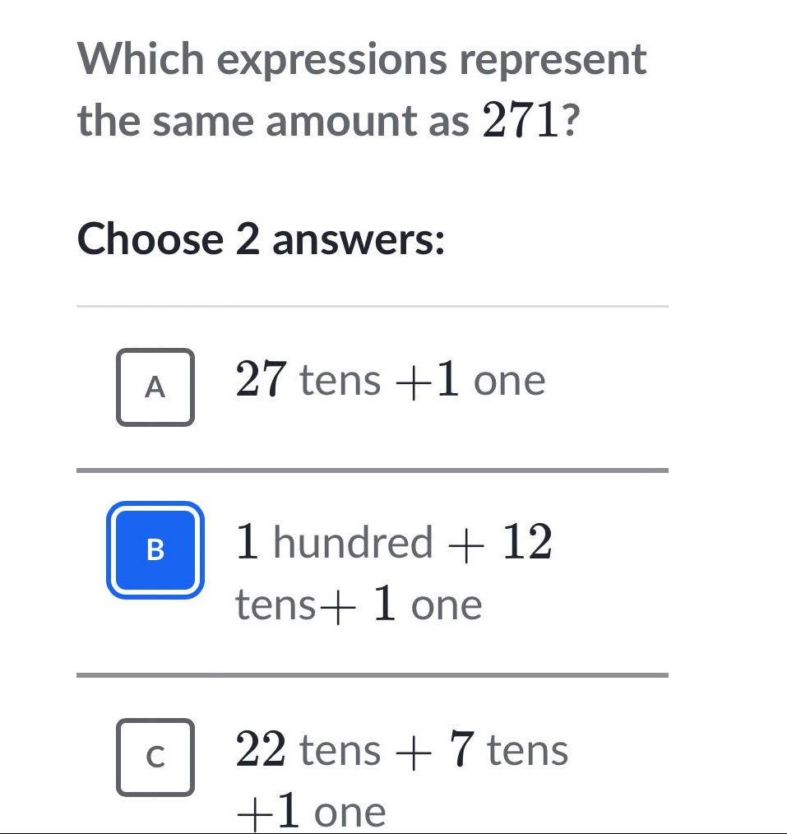Click the letter A inside its answer box
The image size is (787, 834).
click(x=155, y=387)
